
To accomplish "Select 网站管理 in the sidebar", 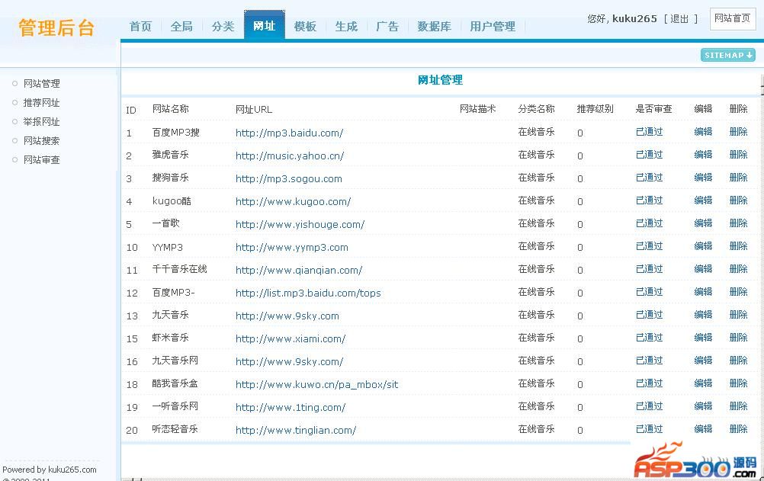I will click(41, 84).
